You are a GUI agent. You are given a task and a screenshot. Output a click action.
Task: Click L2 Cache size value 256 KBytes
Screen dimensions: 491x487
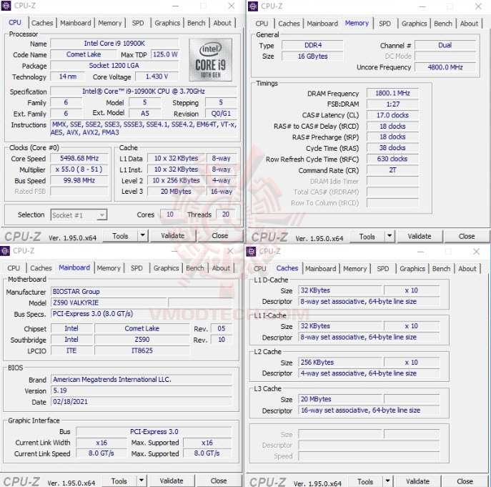point(340,363)
